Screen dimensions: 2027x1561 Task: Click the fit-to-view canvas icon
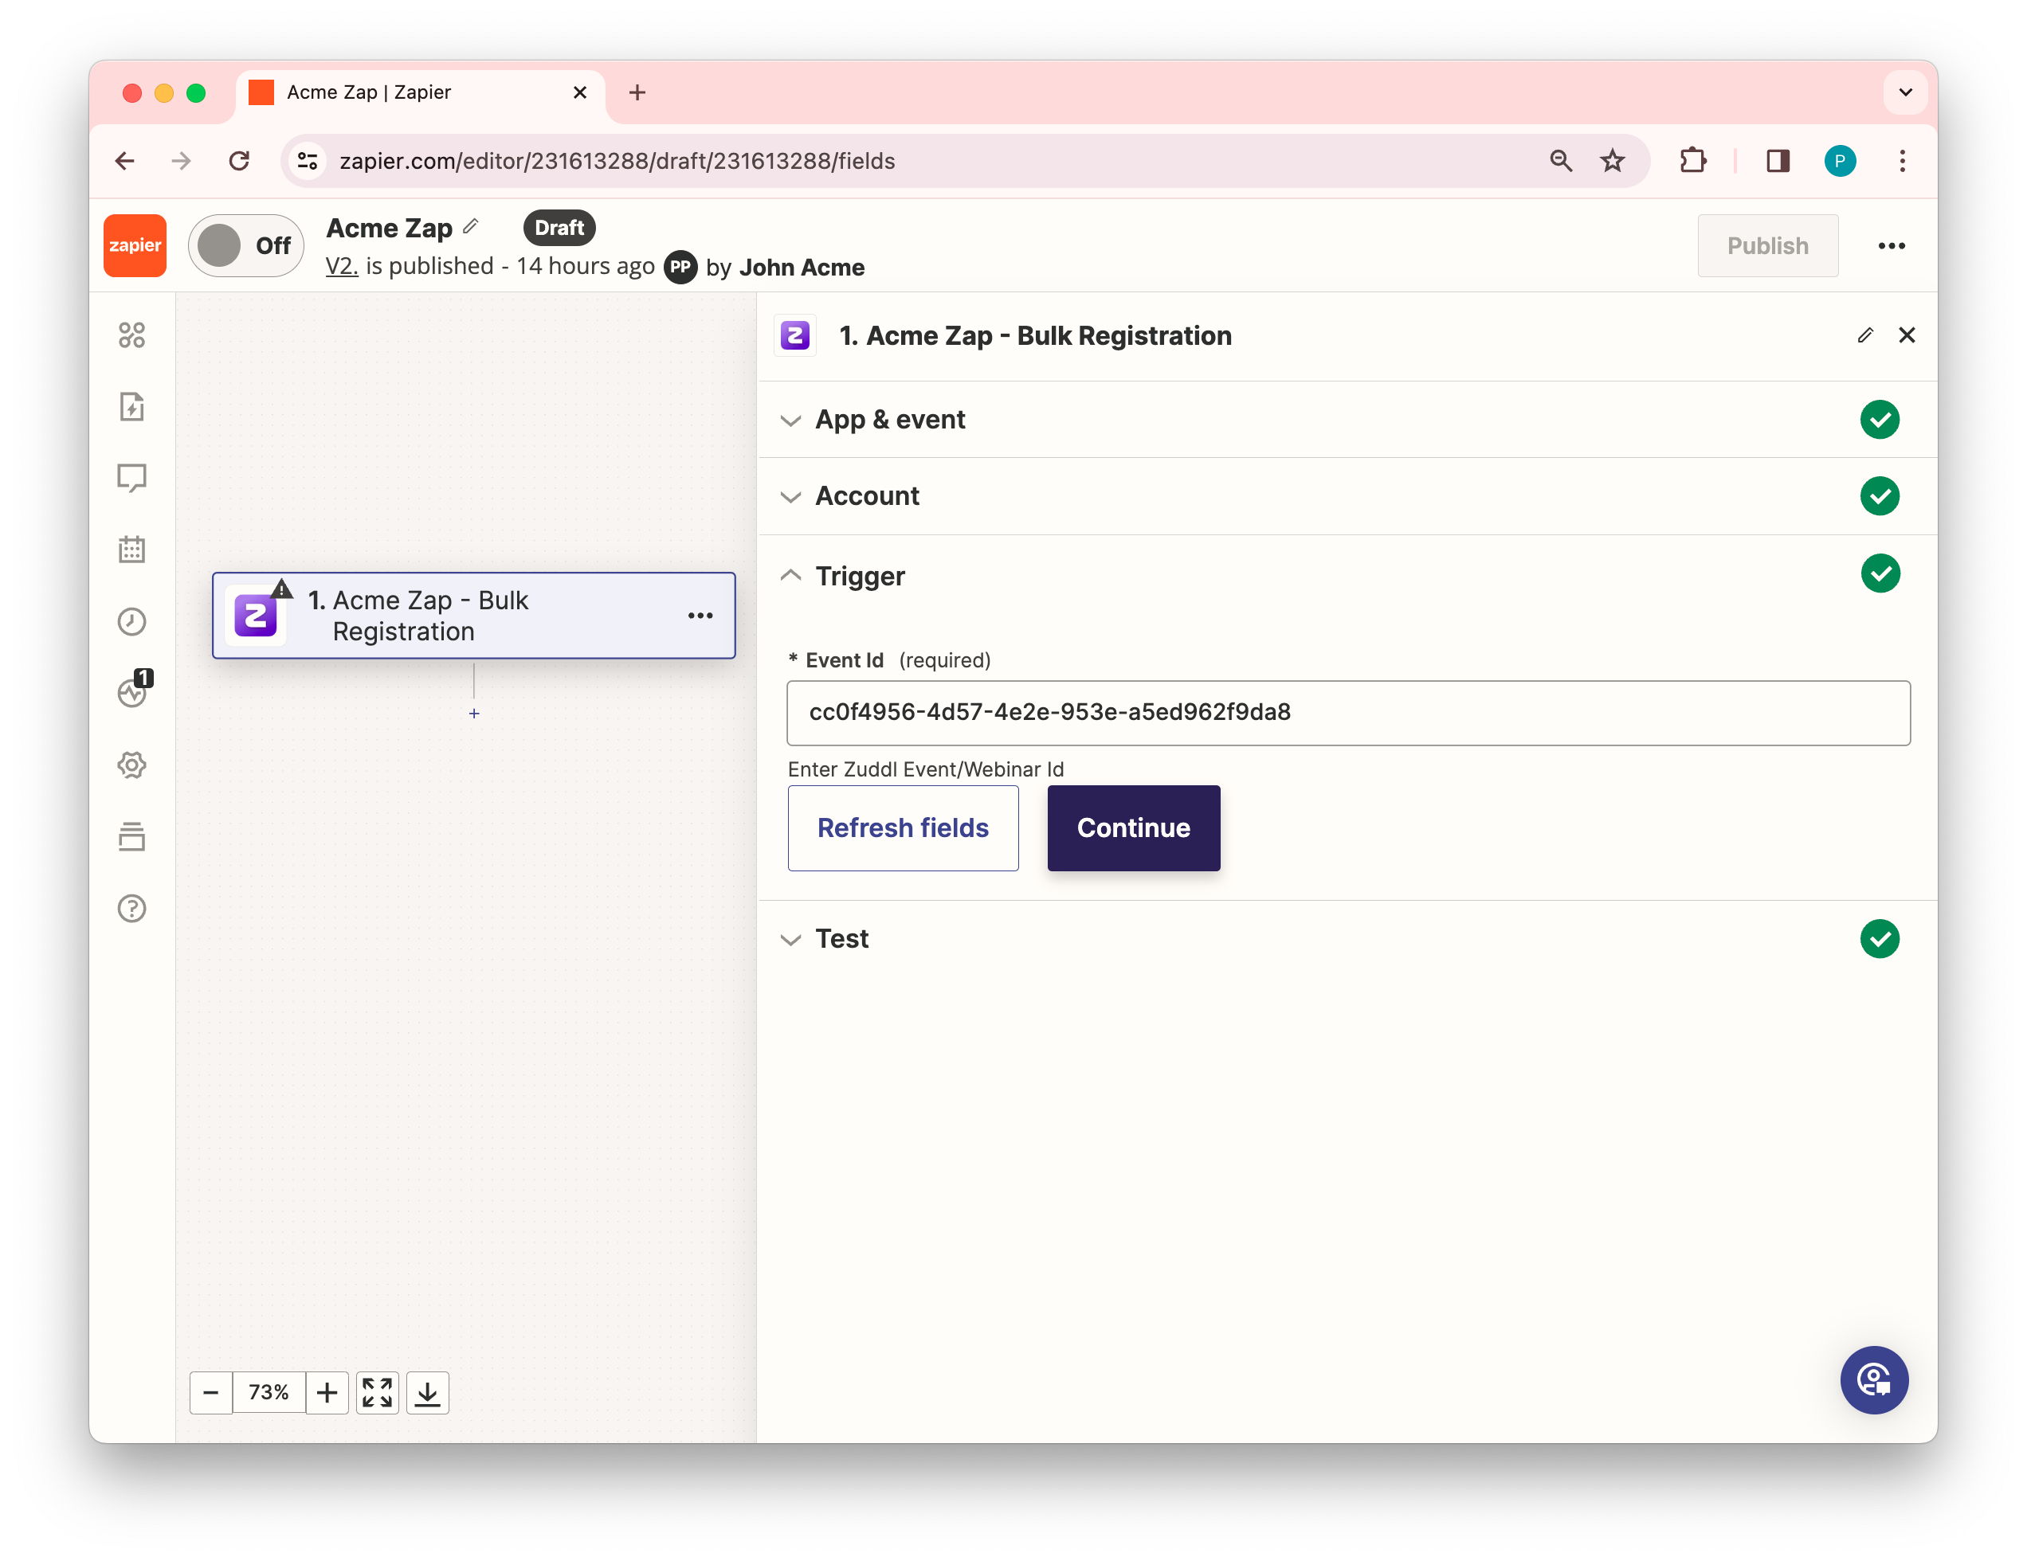coord(377,1392)
